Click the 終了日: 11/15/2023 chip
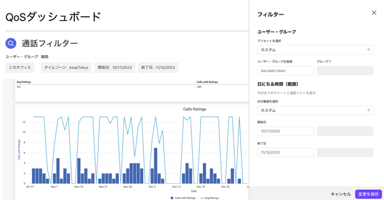Viewport: 384px width, 200px height. click(x=158, y=68)
